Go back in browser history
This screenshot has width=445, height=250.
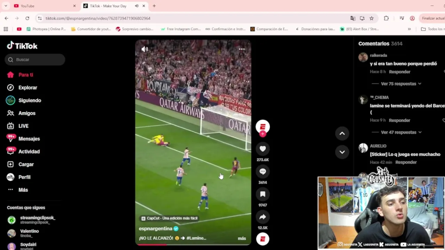pyautogui.click(x=7, y=18)
